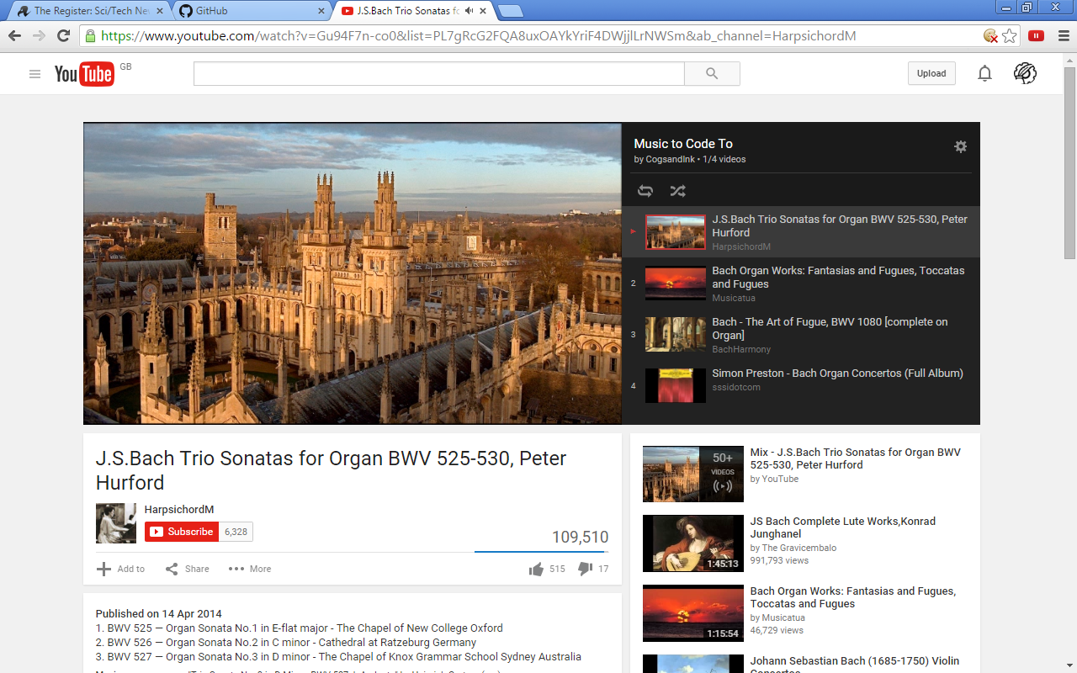Click the video player image
1077x673 pixels.
[x=353, y=273]
